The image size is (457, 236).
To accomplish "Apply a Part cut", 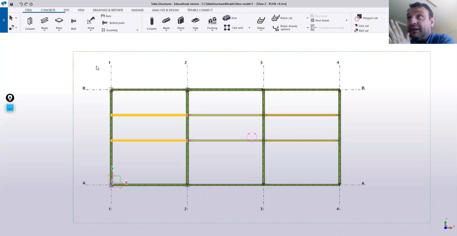I will click(x=361, y=30).
